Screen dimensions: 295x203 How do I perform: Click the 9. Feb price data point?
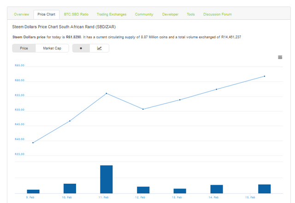(33, 143)
